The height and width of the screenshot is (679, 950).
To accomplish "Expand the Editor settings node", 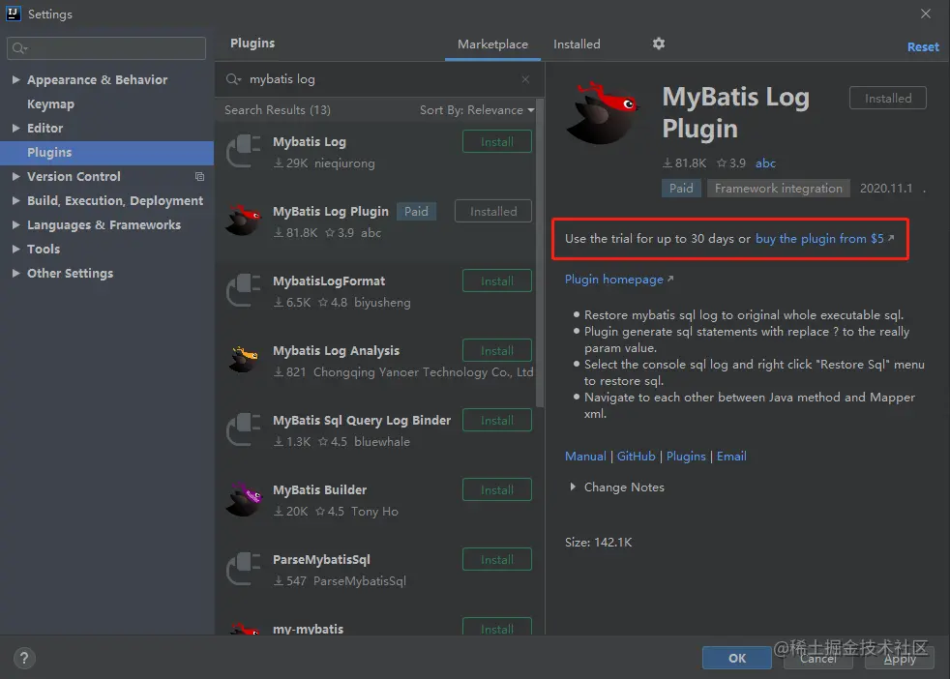I will (15, 128).
